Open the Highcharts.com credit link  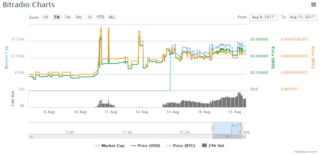click(x=306, y=152)
